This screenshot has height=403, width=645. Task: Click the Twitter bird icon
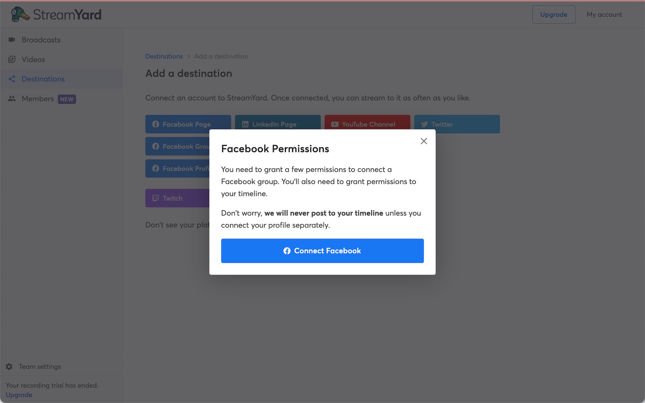(x=424, y=124)
